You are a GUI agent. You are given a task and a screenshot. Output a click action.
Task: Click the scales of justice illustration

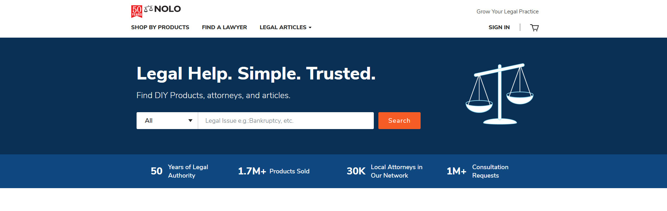[499, 94]
